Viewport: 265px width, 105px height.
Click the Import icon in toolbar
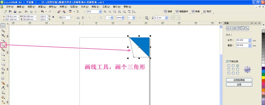point(59,12)
